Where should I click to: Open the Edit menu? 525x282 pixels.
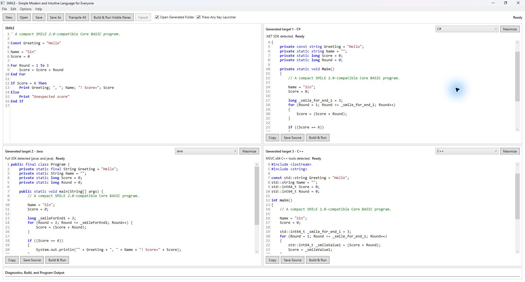pos(13,9)
